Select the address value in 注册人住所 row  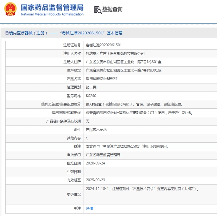(x=124, y=62)
